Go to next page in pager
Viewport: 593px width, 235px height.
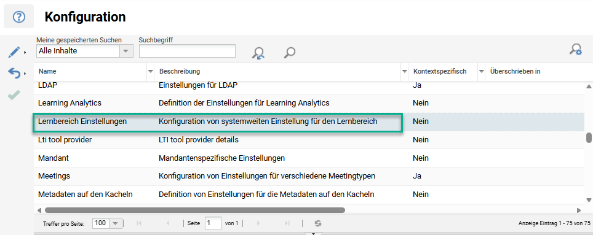pyautogui.click(x=258, y=223)
